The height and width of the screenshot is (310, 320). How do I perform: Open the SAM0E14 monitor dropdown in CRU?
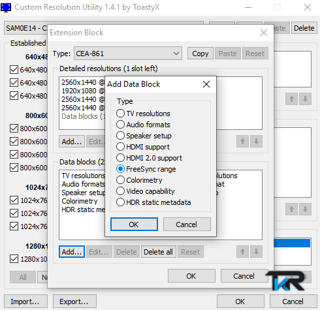point(25,28)
